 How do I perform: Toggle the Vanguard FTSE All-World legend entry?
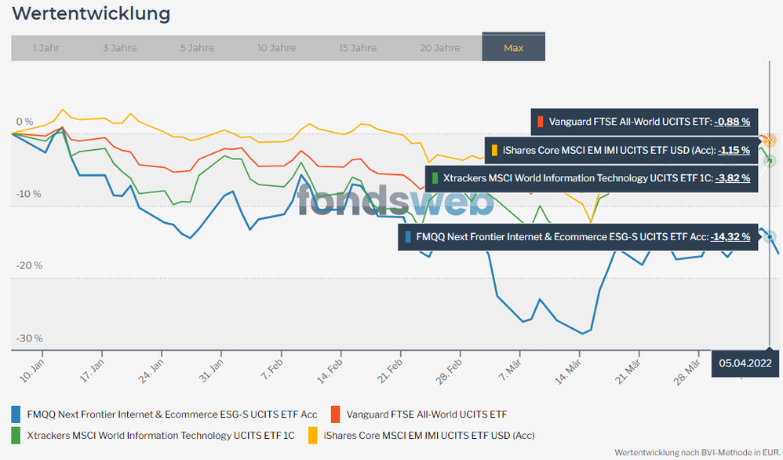click(419, 414)
